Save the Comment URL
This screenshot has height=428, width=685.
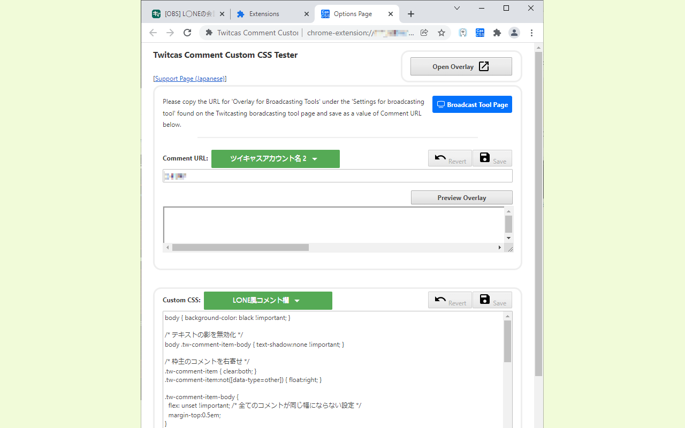[x=492, y=158]
